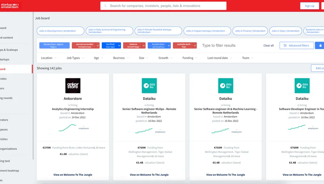Click the Startup Amsterdam logo
Screen dimensions: 324x184
[x=10, y=6]
